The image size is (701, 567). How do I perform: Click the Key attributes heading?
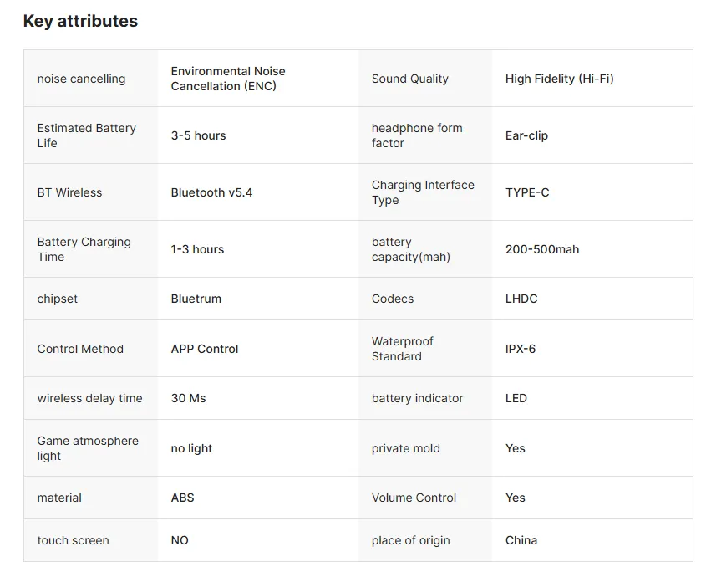pos(80,22)
